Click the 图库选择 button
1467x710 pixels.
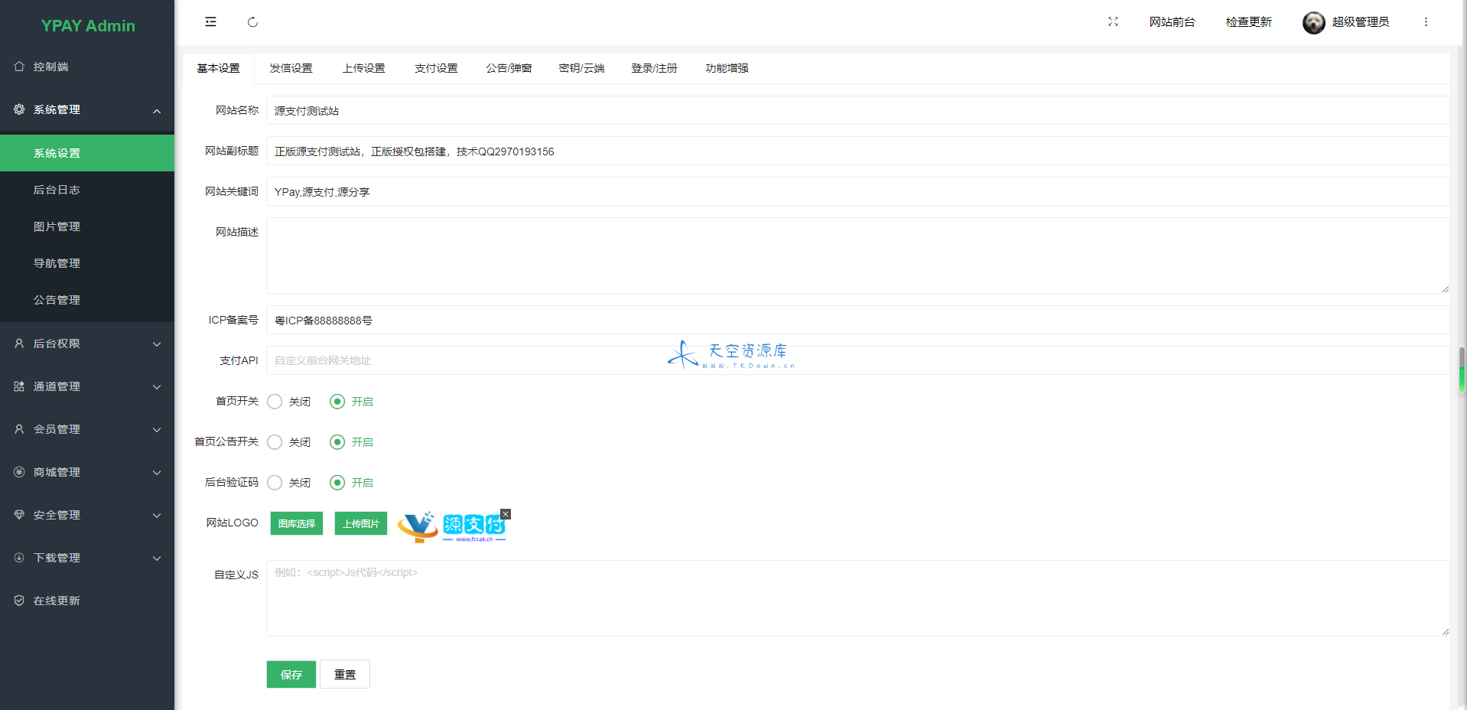(x=297, y=523)
